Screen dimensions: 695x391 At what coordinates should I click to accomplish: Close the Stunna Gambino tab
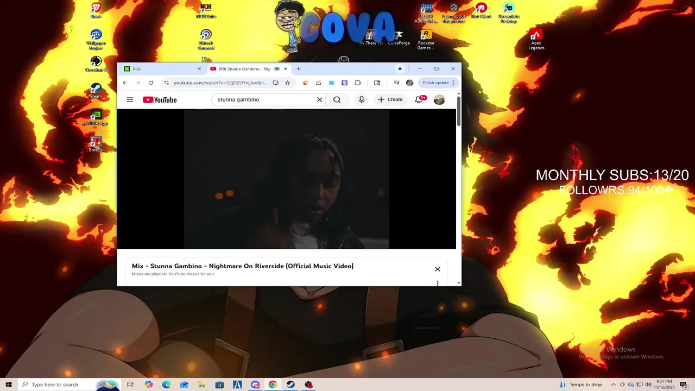click(286, 69)
